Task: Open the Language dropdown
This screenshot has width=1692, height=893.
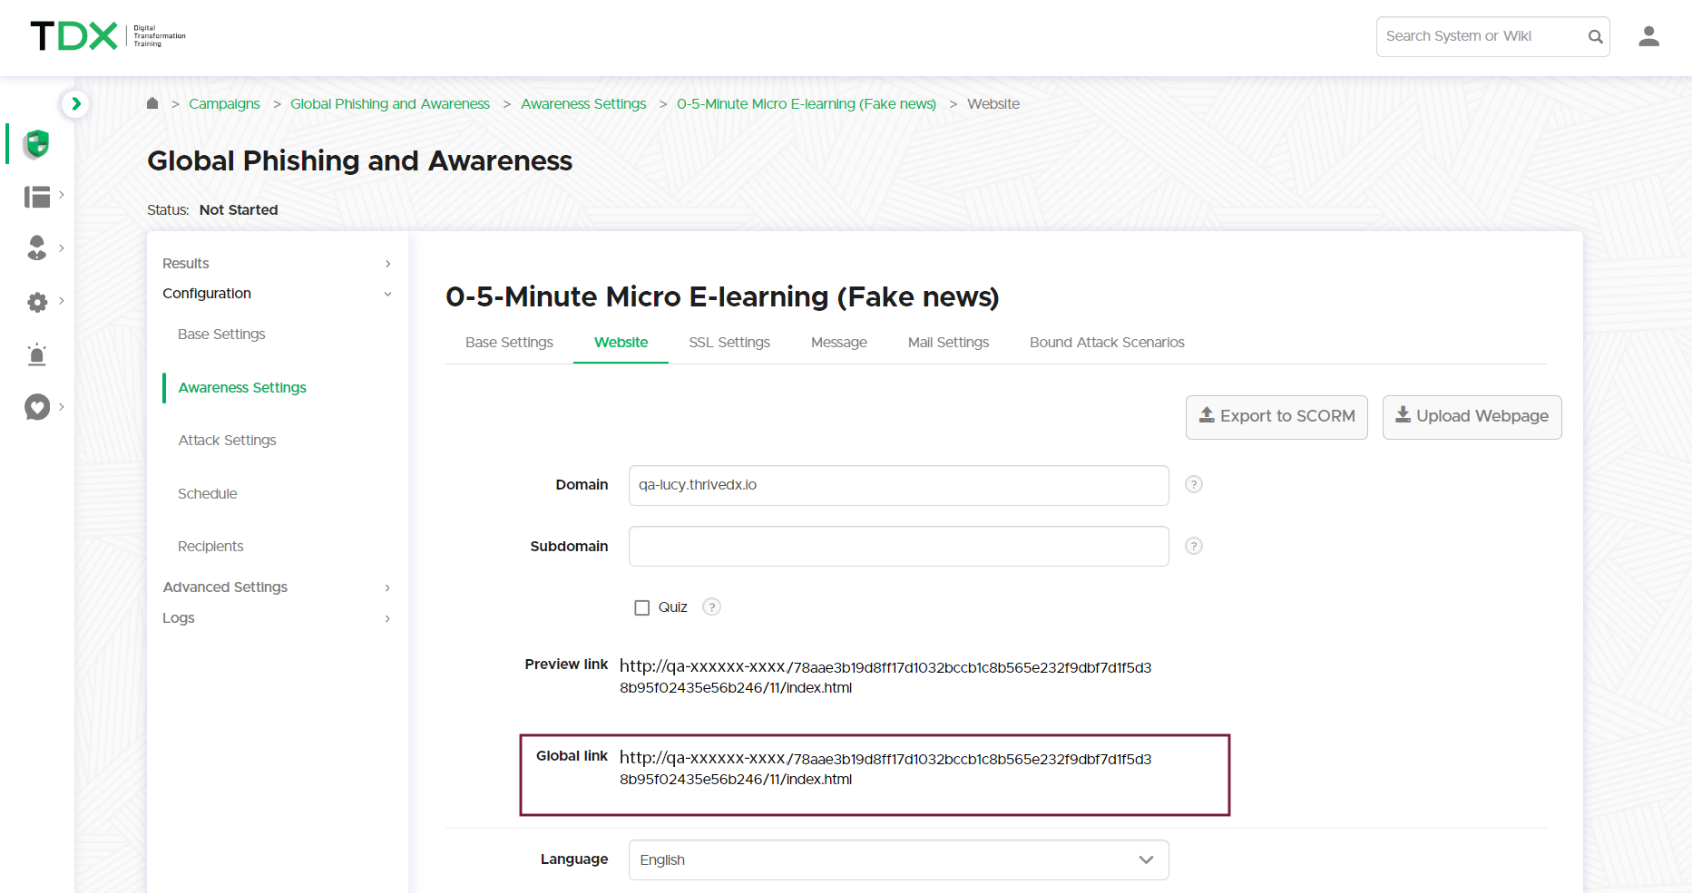Action: 898,859
